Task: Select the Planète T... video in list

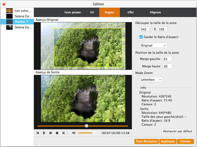Action: (17, 22)
